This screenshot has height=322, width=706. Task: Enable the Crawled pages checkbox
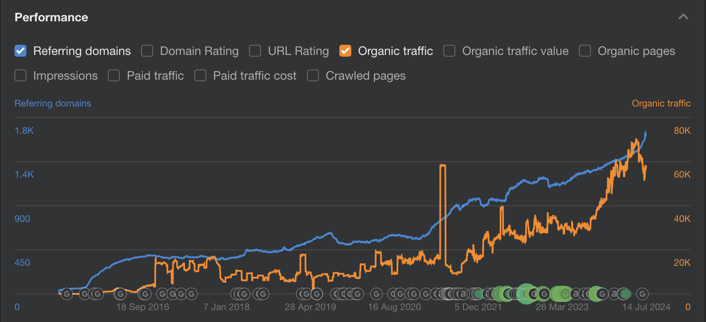coord(313,76)
